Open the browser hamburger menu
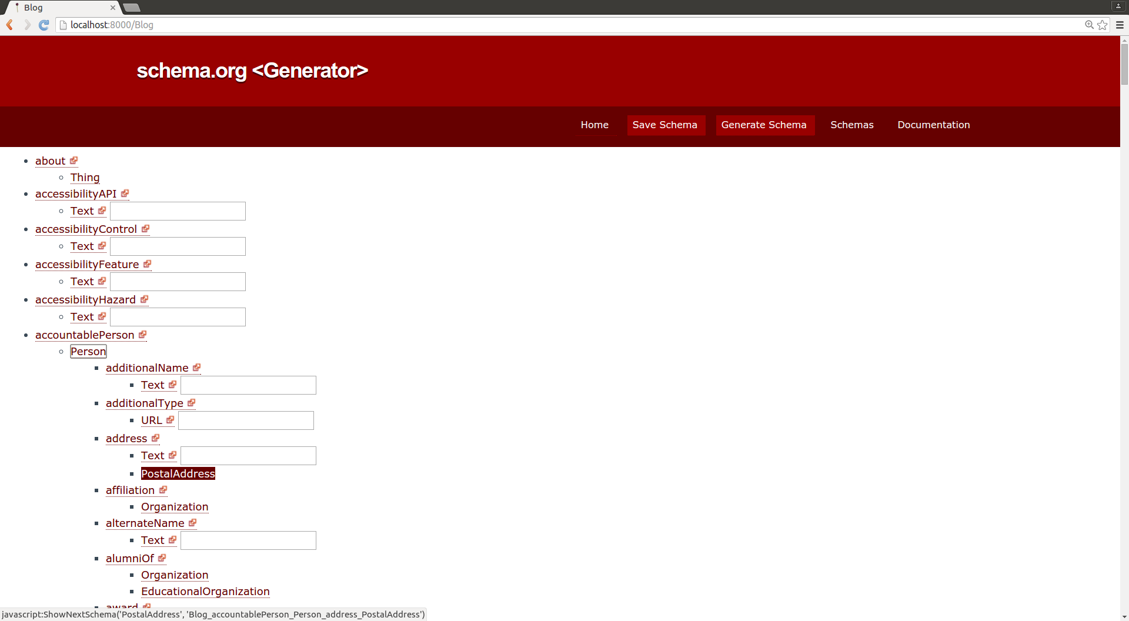The image size is (1129, 621). pos(1120,25)
